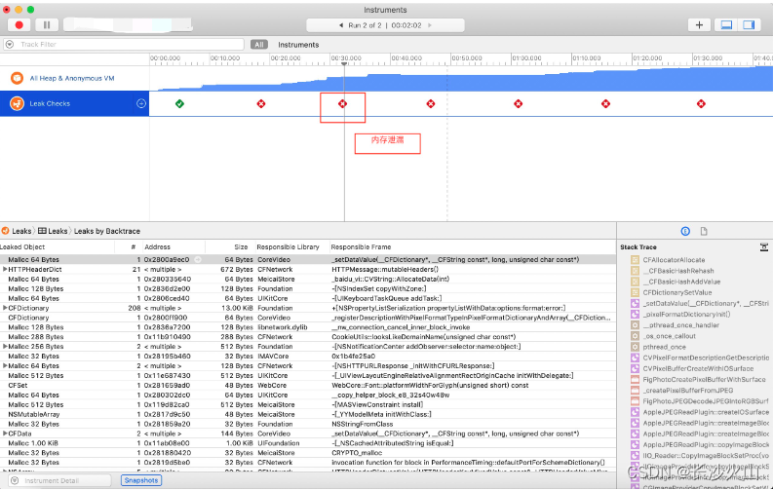Go to the next run arrow

(x=430, y=25)
